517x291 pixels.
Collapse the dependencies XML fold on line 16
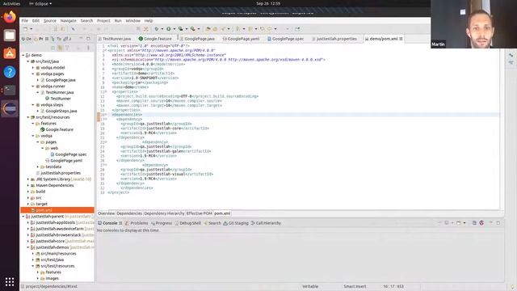pos(107,115)
